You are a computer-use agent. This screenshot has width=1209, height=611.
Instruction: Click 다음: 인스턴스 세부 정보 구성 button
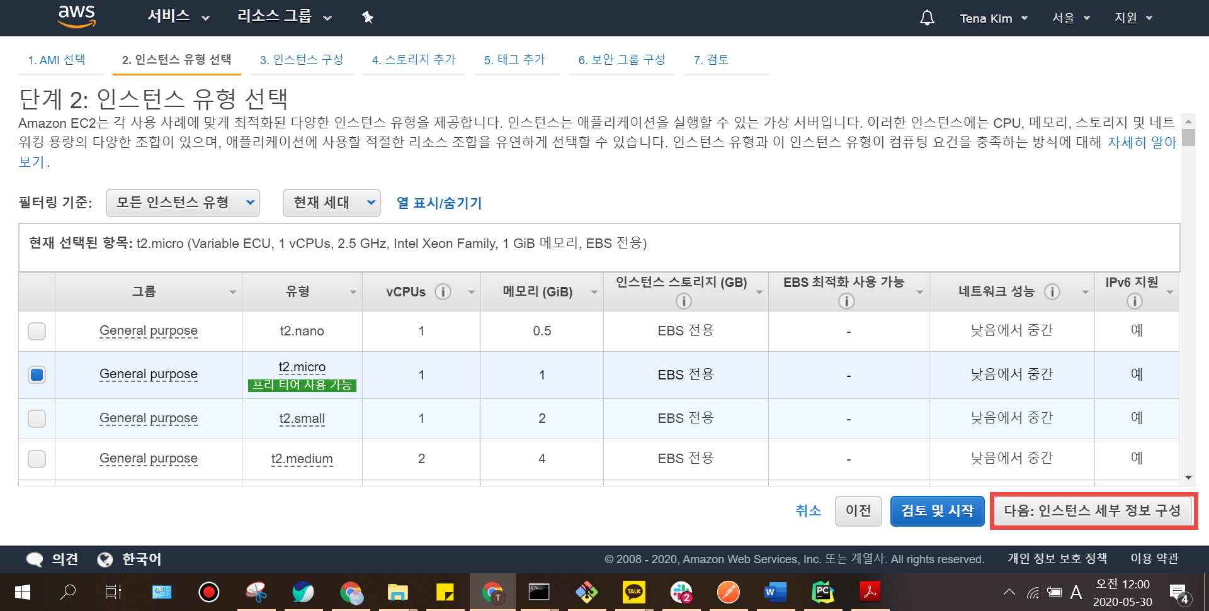(x=1093, y=510)
